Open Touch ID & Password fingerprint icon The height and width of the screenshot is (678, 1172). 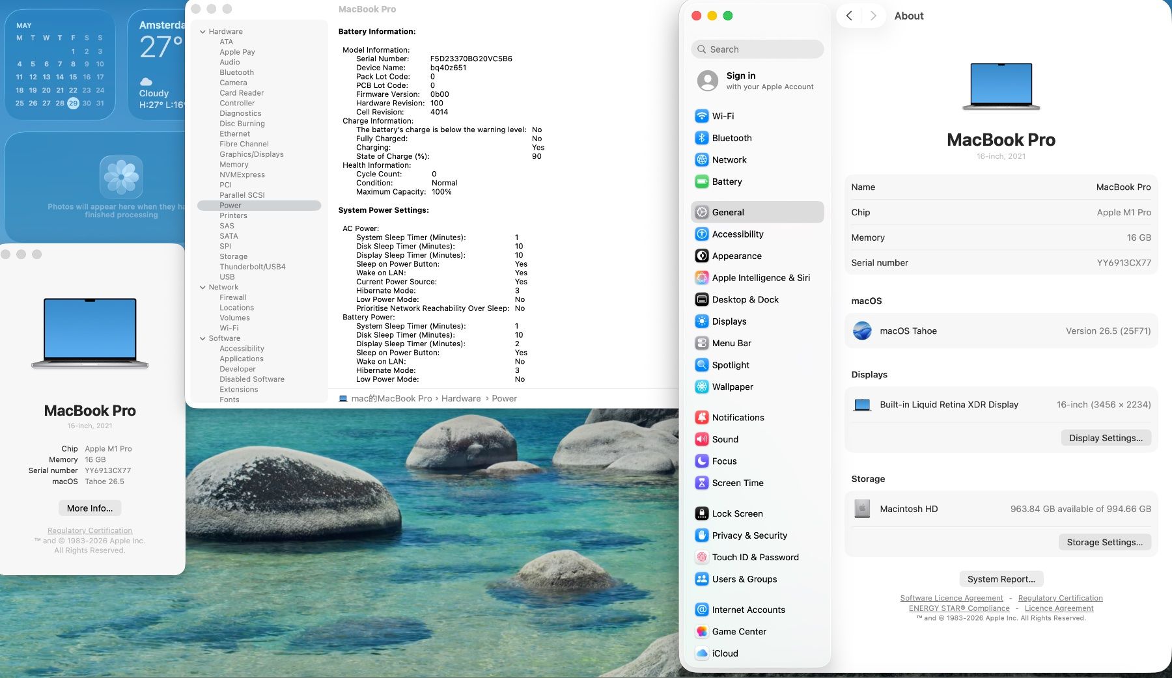click(702, 557)
